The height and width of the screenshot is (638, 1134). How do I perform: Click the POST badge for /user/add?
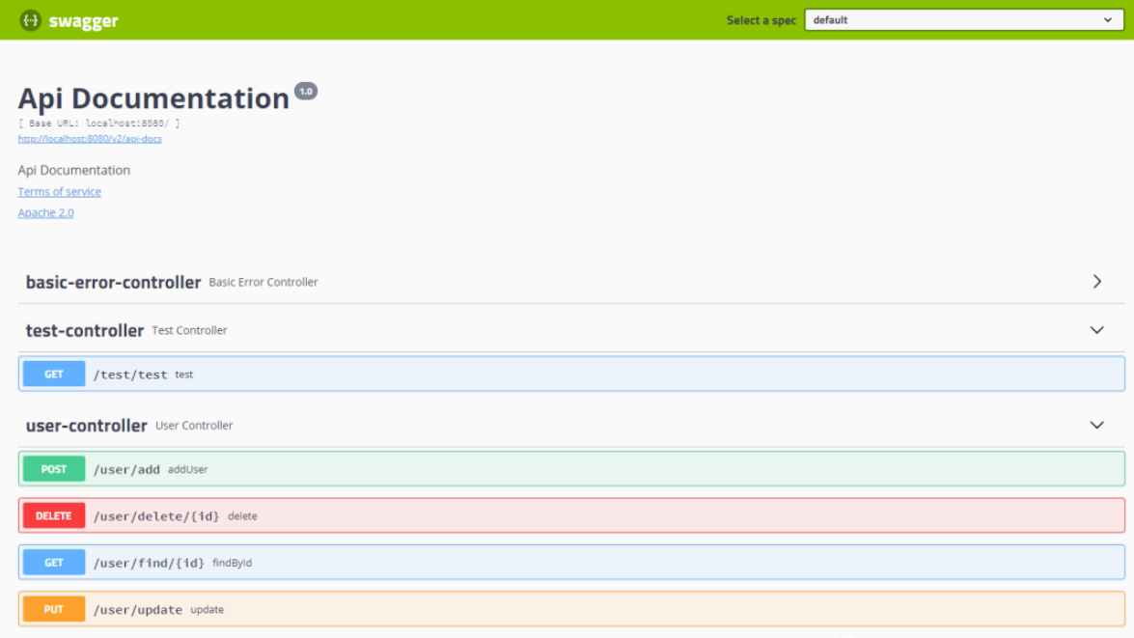point(54,469)
